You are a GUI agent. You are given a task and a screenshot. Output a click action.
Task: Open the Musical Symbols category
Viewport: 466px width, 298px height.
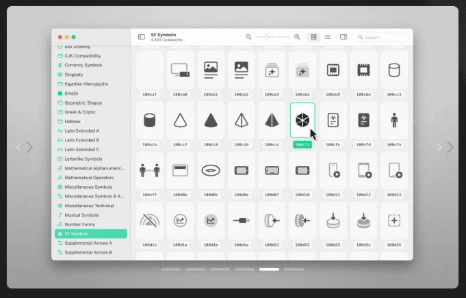pyautogui.click(x=91, y=215)
